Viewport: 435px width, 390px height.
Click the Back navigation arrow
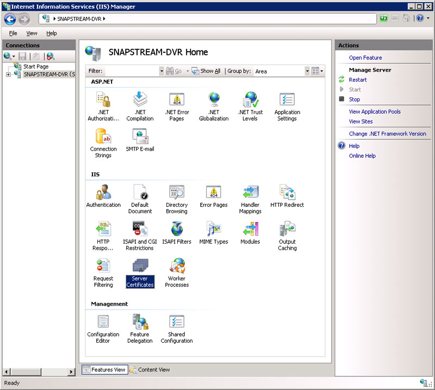coord(10,19)
